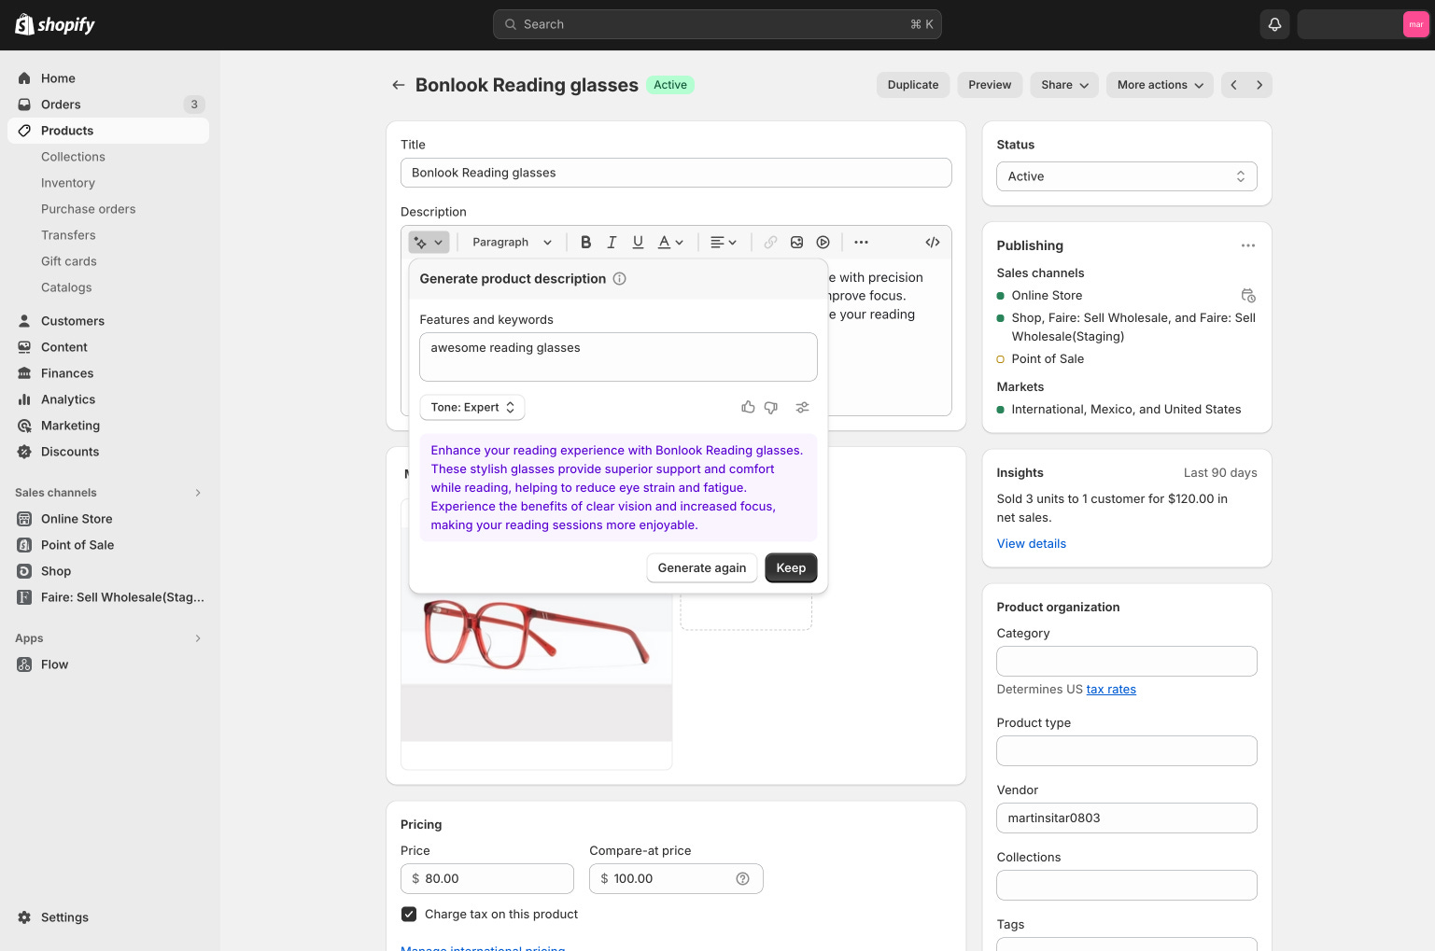Open the Share dropdown
1435x951 pixels.
pos(1064,85)
